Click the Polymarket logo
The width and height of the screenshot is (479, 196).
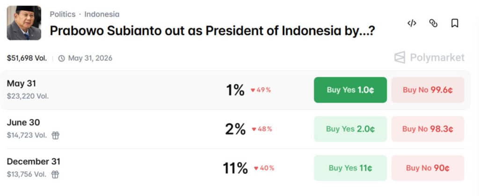point(429,58)
